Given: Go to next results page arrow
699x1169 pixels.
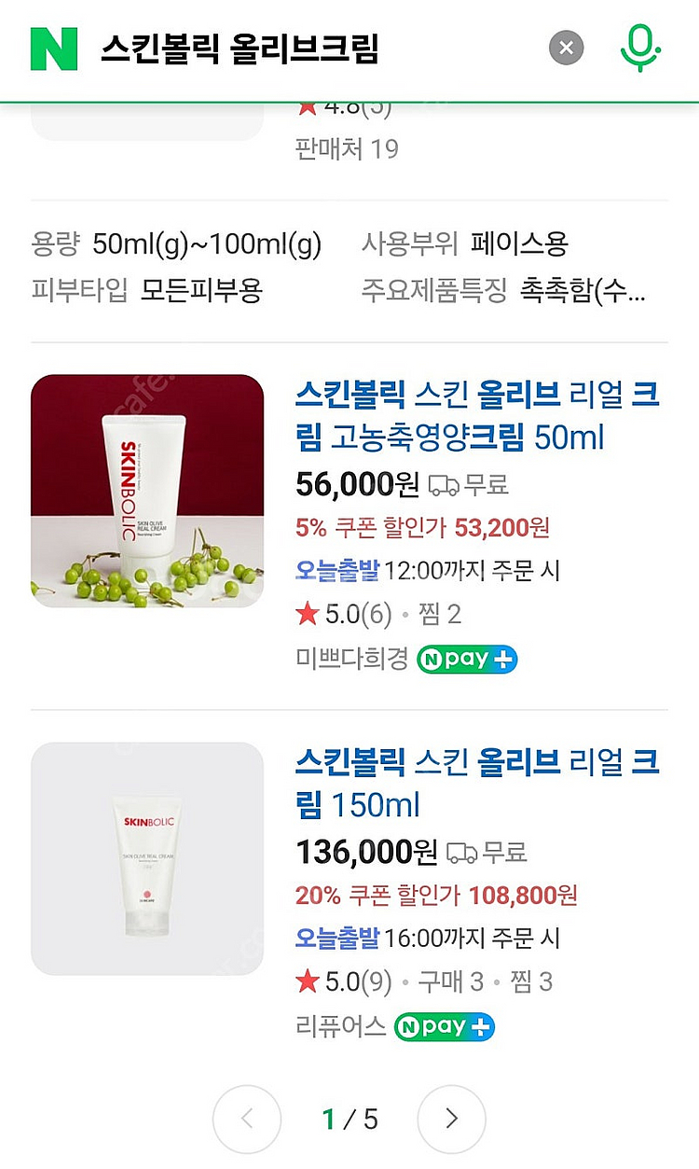Looking at the screenshot, I should 451,1119.
